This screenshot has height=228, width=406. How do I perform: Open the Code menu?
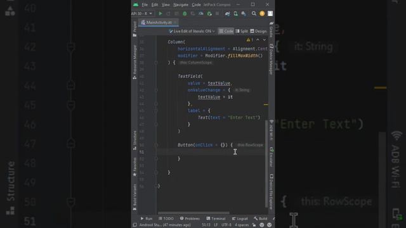pos(196,4)
